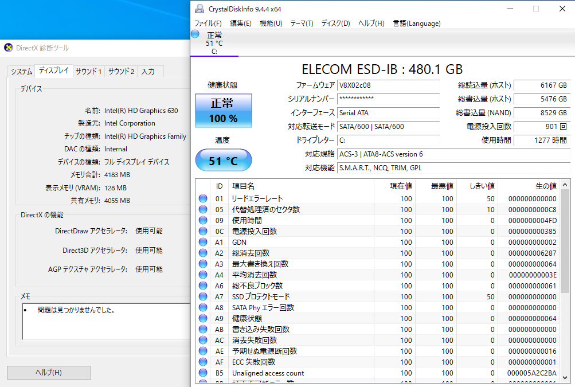575x387 pixels.
Task: Select raw value 000005A2C2BA
Action: [532, 373]
